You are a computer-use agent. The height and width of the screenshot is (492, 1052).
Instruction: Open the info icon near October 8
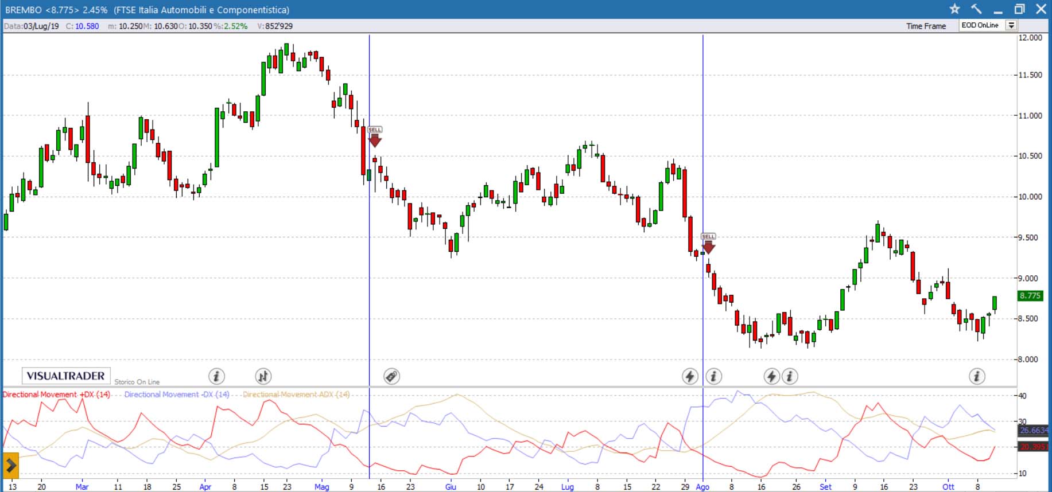(x=977, y=376)
